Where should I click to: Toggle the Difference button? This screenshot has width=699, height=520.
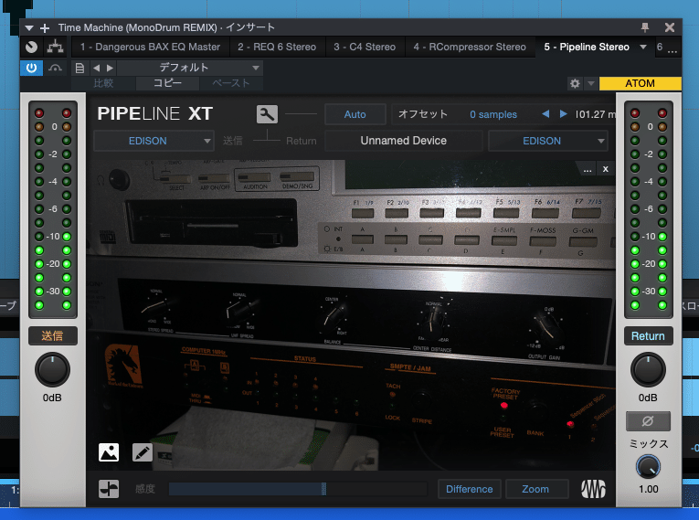(x=470, y=489)
